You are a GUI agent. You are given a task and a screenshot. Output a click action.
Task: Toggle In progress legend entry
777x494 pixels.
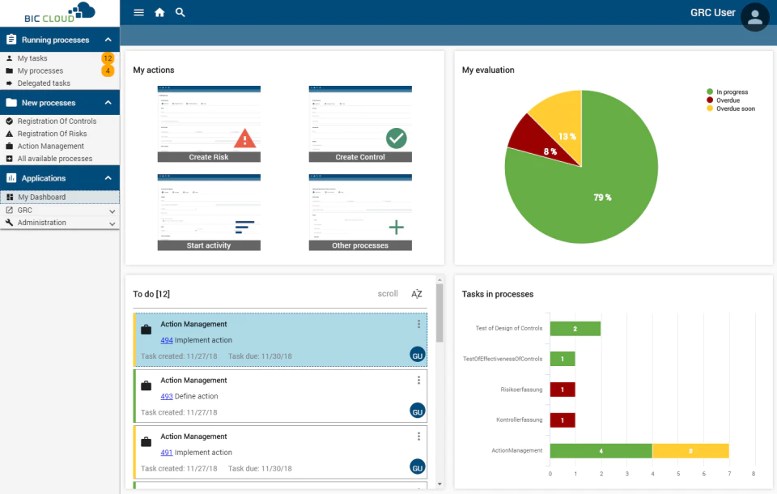[727, 92]
